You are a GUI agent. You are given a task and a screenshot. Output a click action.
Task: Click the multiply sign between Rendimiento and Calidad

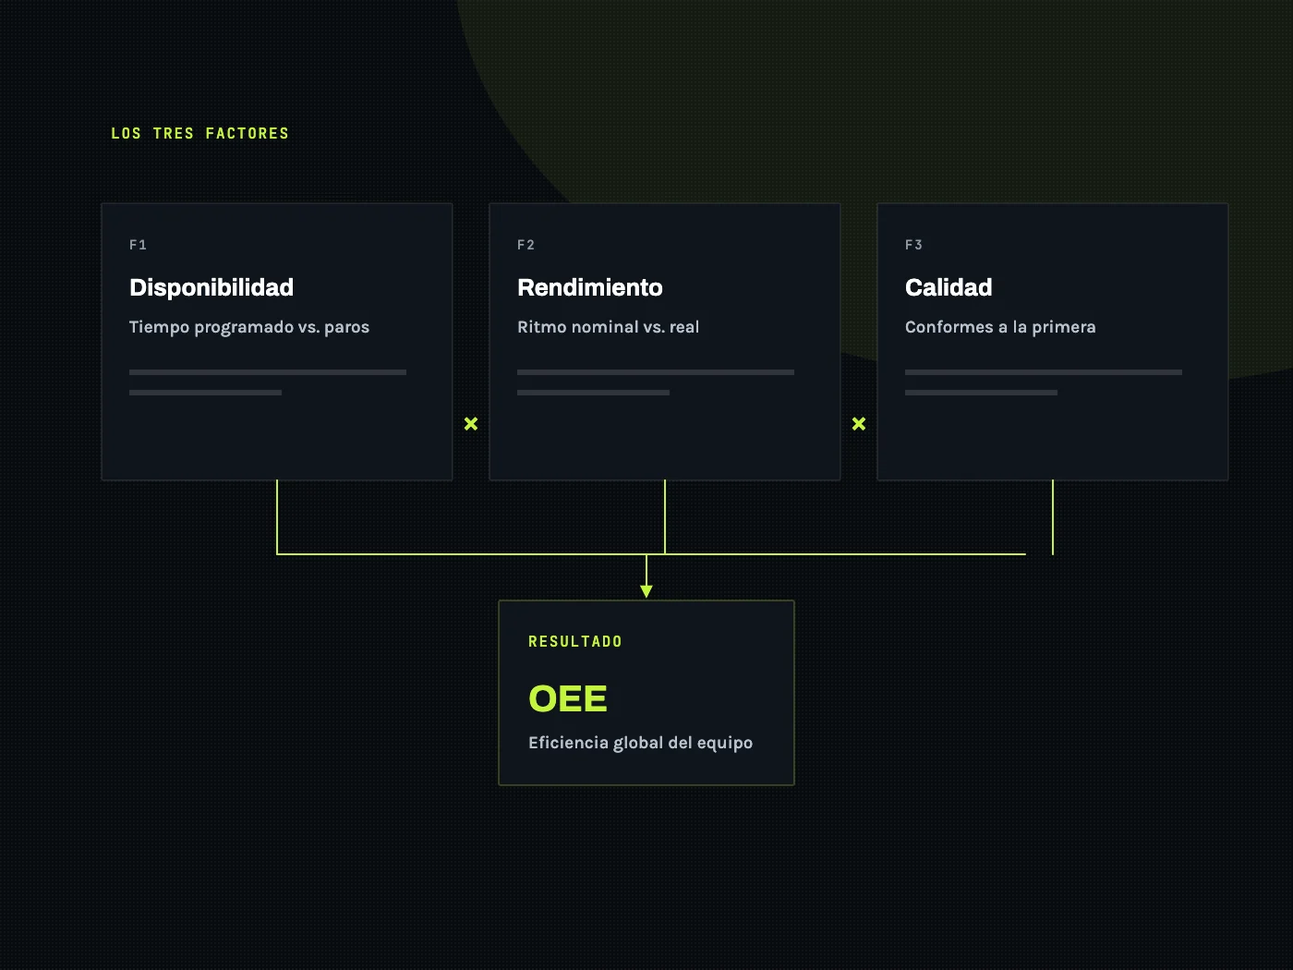[859, 424]
